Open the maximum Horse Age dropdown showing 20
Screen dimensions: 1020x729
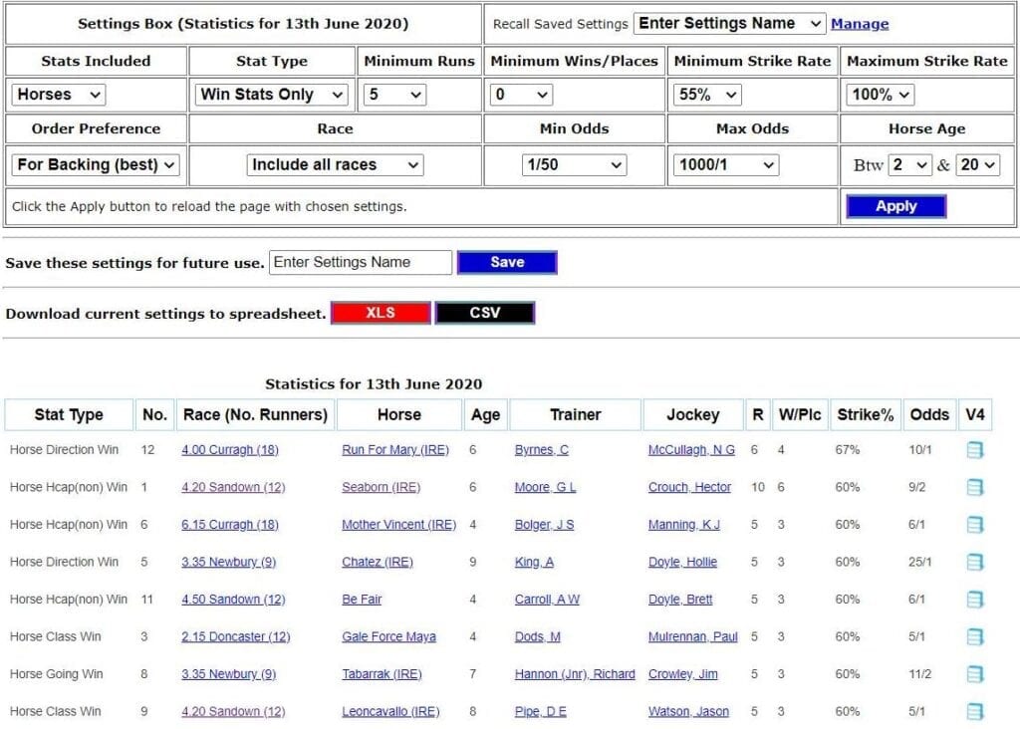[978, 164]
